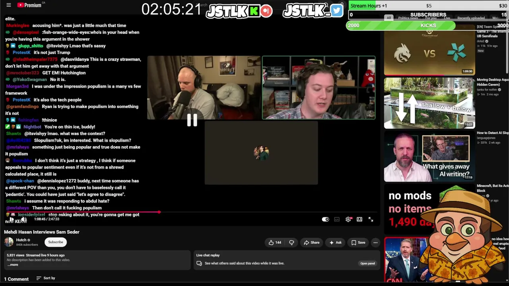Open the three-dot more actions menu
The width and height of the screenshot is (509, 286).
[375, 242]
